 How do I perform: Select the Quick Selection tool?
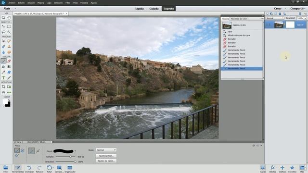coord(9,32)
